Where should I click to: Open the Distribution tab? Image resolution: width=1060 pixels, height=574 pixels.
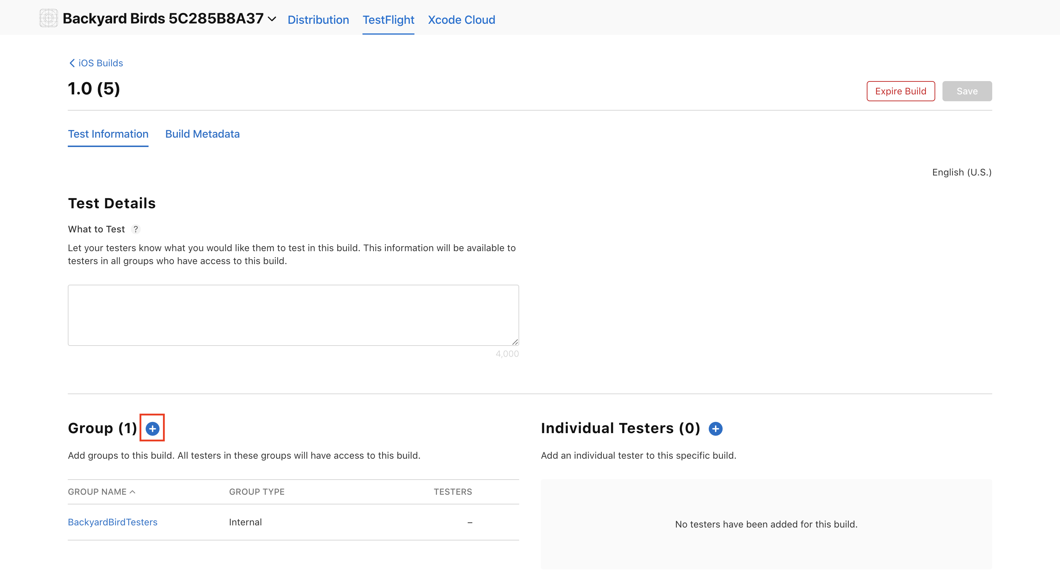(318, 19)
